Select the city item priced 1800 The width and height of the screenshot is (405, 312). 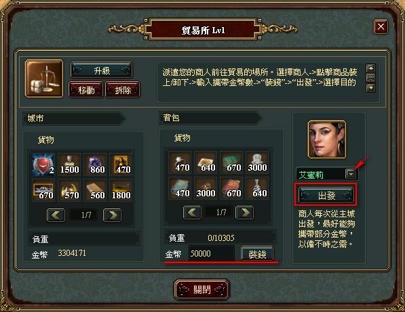[121, 190]
